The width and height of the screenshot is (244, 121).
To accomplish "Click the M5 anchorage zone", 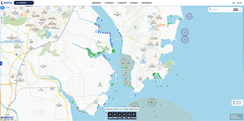I will (x=126, y=73).
